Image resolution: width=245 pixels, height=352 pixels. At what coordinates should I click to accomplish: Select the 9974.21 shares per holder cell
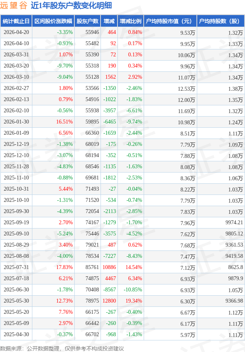coord(234,222)
